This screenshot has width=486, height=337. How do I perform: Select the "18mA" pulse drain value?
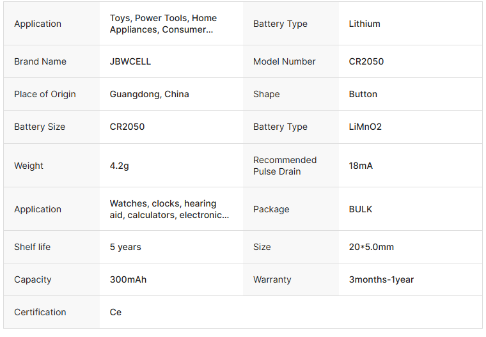tap(361, 166)
